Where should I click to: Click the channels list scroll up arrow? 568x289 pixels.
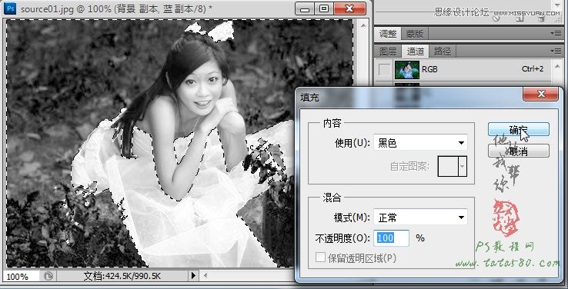pos(557,66)
